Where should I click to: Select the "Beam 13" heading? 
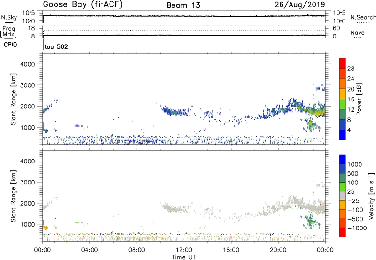click(183, 5)
